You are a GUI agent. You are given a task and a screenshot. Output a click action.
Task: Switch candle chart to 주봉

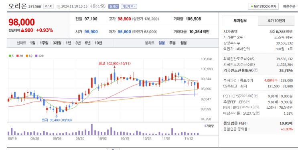[x=172, y=43]
